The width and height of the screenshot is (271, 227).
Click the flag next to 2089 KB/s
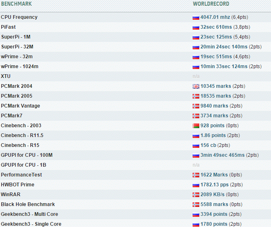[x=196, y=195]
